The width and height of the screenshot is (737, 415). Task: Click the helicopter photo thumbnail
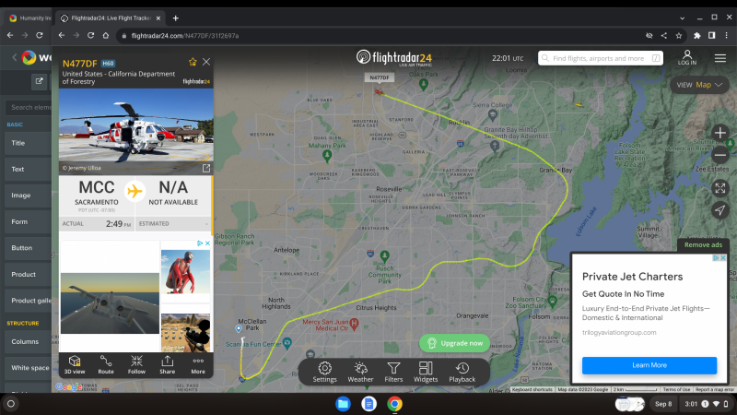[135, 130]
